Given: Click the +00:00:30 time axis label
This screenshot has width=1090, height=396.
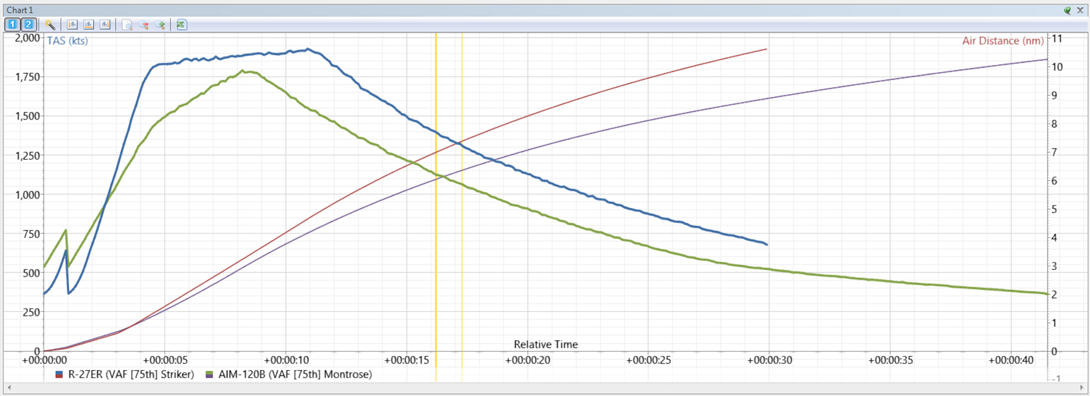Looking at the screenshot, I should point(770,360).
